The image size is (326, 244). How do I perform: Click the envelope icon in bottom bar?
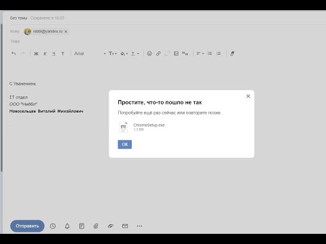[125, 226]
